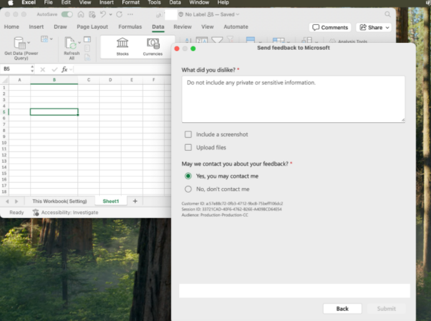
Task: Open the Page Layout ribbon tab
Action: [x=92, y=27]
